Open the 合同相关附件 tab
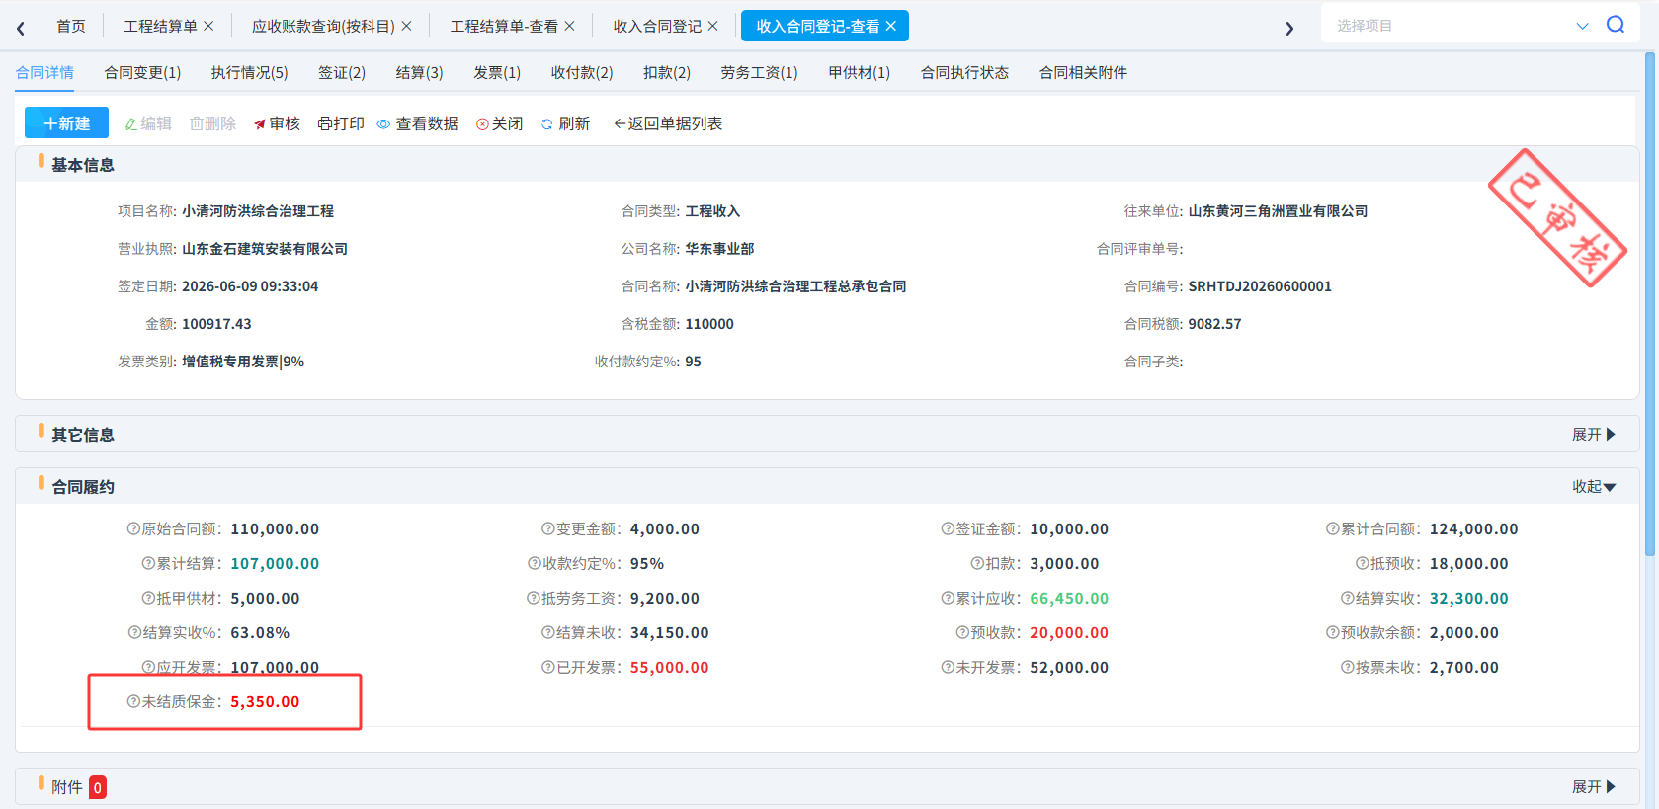The image size is (1659, 809). 1083,72
